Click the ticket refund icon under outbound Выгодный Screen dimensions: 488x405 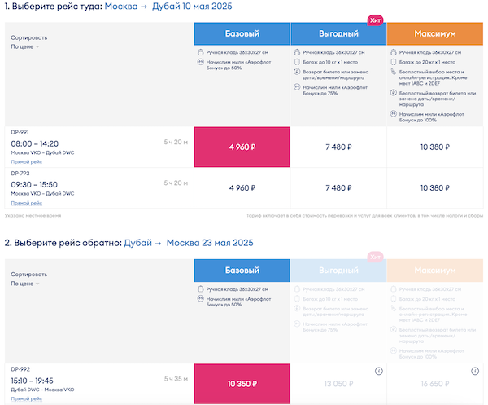(x=296, y=71)
